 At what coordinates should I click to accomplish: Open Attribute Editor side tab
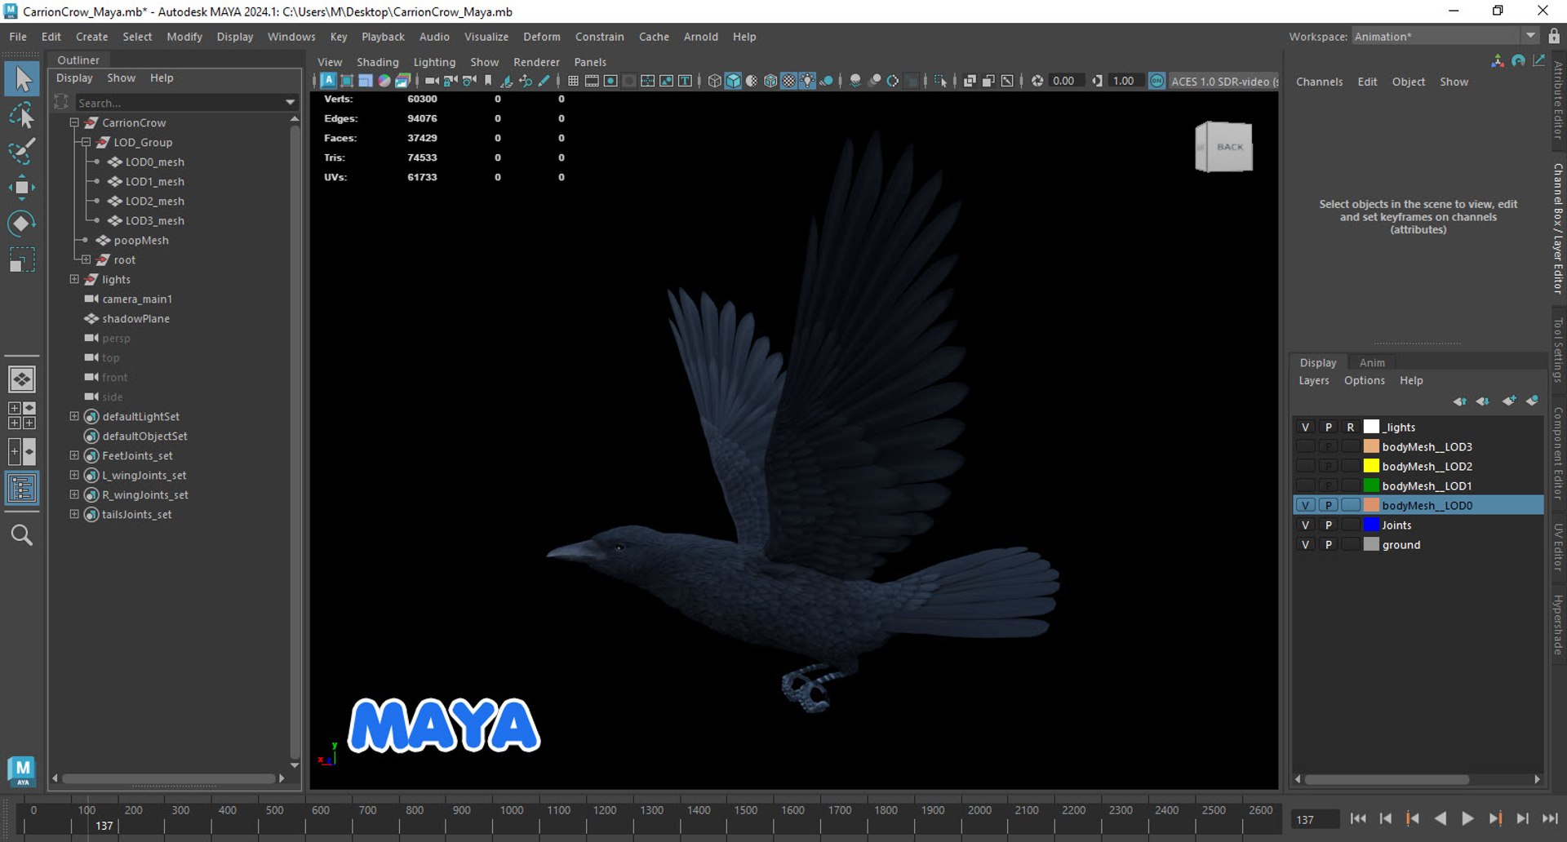[1557, 101]
